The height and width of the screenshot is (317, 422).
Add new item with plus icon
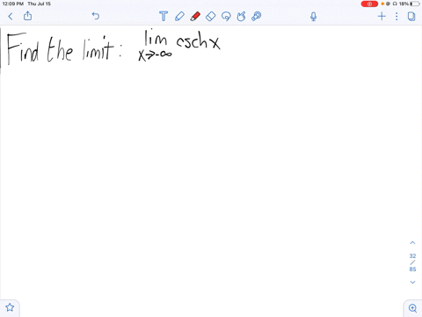tap(382, 16)
